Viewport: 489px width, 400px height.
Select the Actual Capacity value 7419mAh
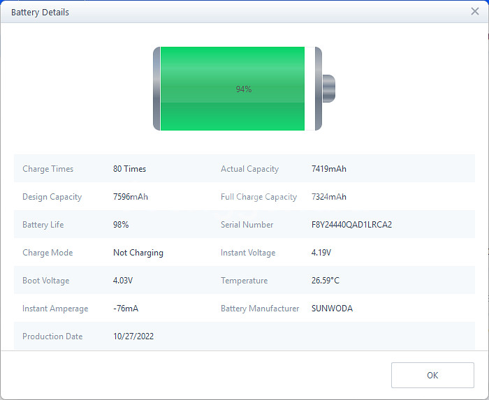click(x=328, y=169)
